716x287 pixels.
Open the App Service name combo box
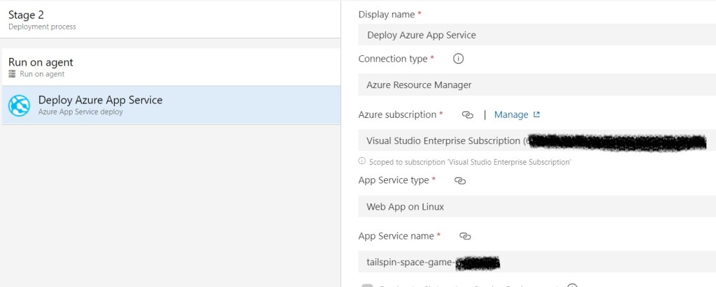tap(536, 263)
